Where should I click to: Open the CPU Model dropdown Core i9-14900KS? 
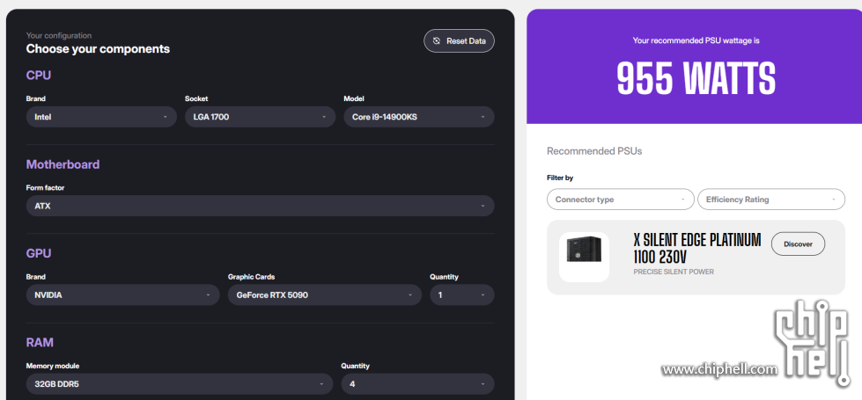[419, 117]
